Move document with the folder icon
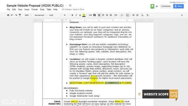This screenshot has height=106, width=188. [70, 5]
